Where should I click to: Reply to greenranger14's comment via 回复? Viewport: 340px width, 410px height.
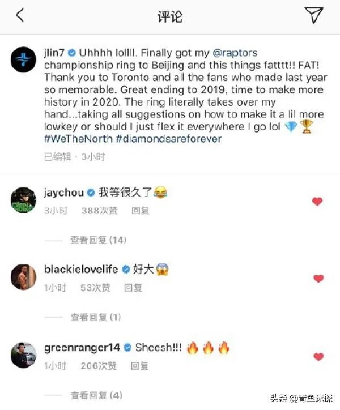pos(139,366)
